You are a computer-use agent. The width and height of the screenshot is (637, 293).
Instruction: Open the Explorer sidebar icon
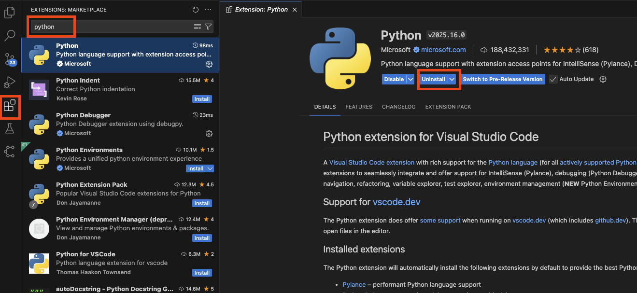click(x=10, y=12)
